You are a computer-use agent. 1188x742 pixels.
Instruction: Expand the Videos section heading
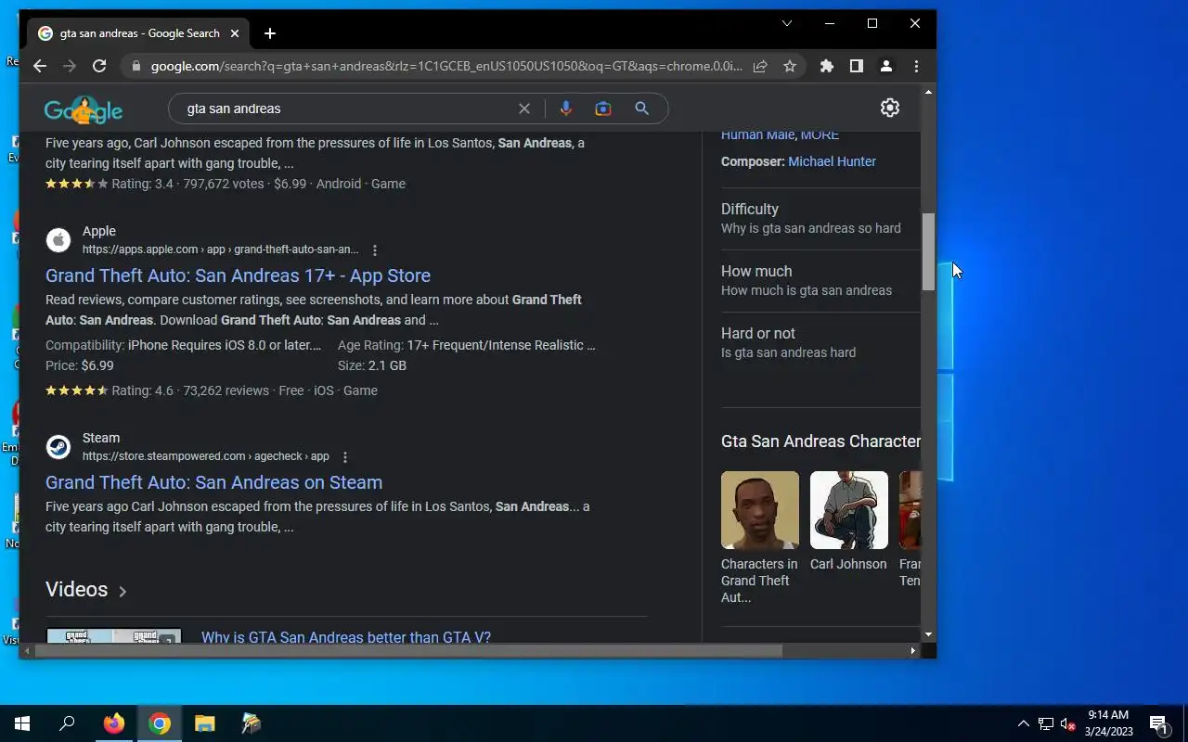[x=86, y=590]
